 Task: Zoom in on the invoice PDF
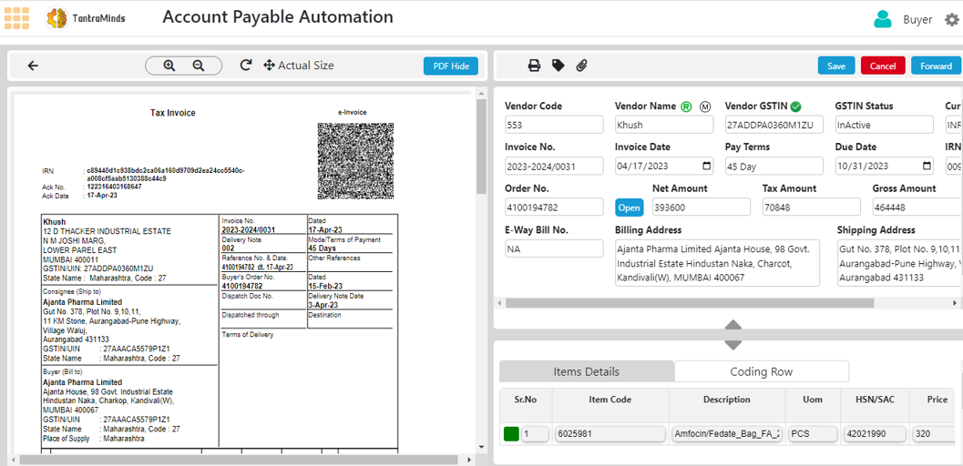click(169, 66)
